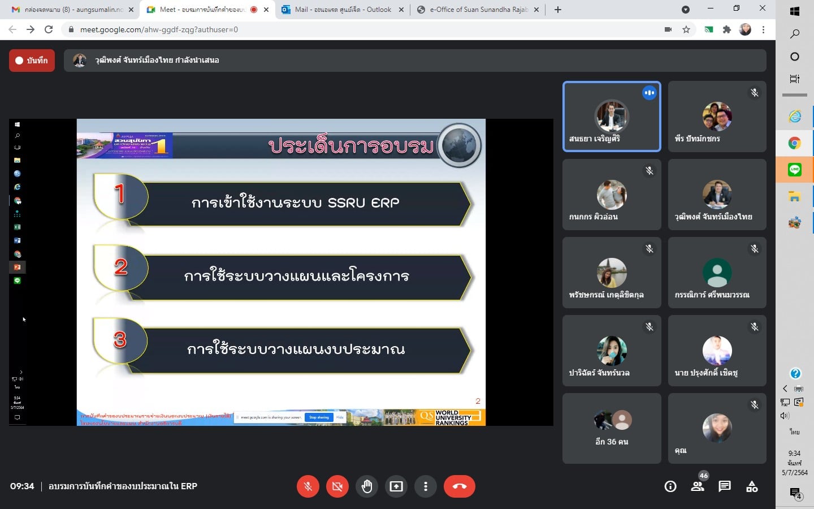
Task: Open a new browser tab
Action: pyautogui.click(x=558, y=10)
